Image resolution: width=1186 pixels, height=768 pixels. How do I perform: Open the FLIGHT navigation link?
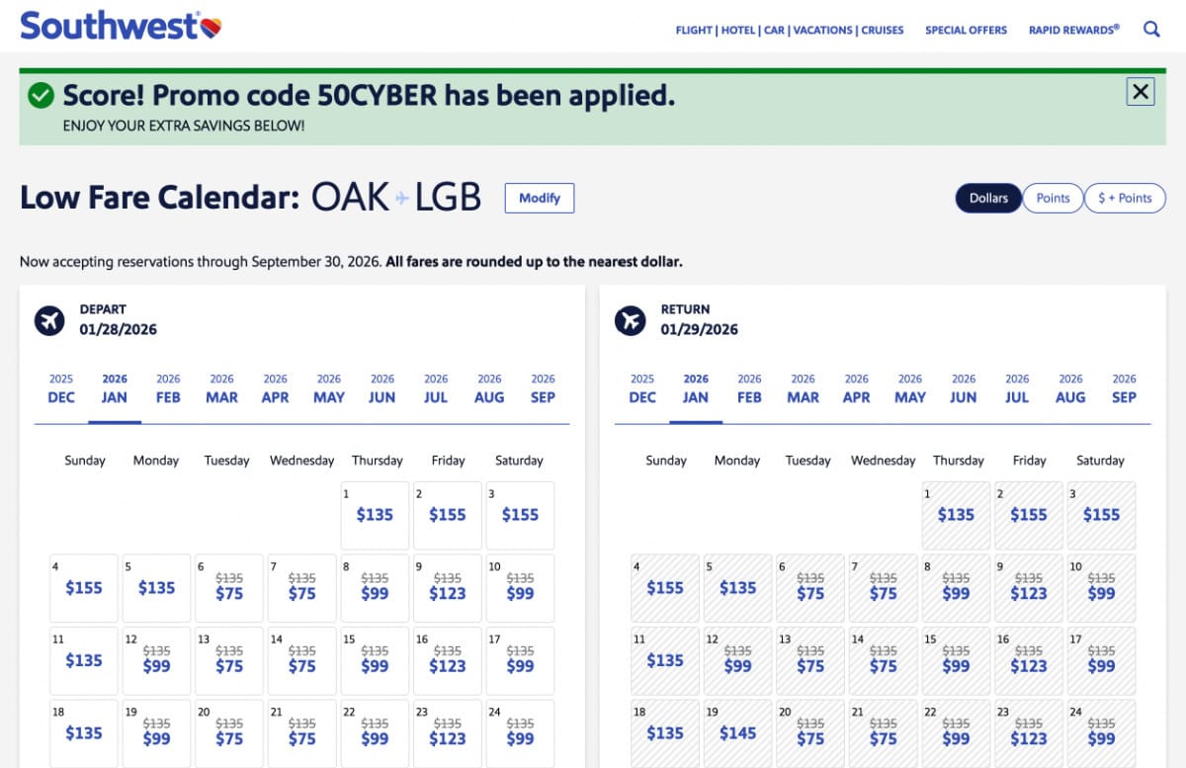pos(692,30)
